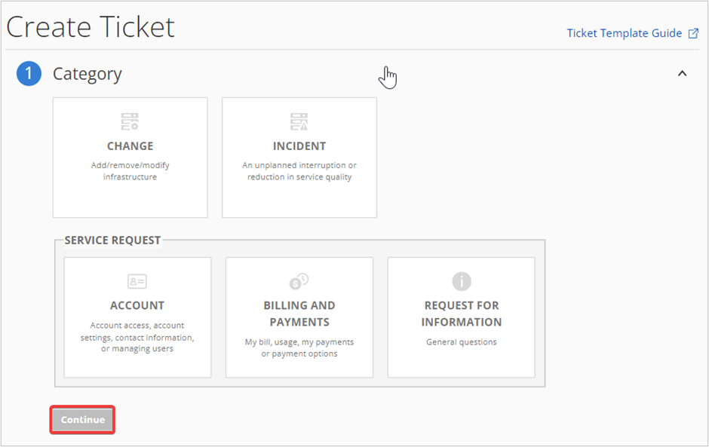Collapse the Category section with chevron
This screenshot has width=709, height=447.
coord(683,73)
